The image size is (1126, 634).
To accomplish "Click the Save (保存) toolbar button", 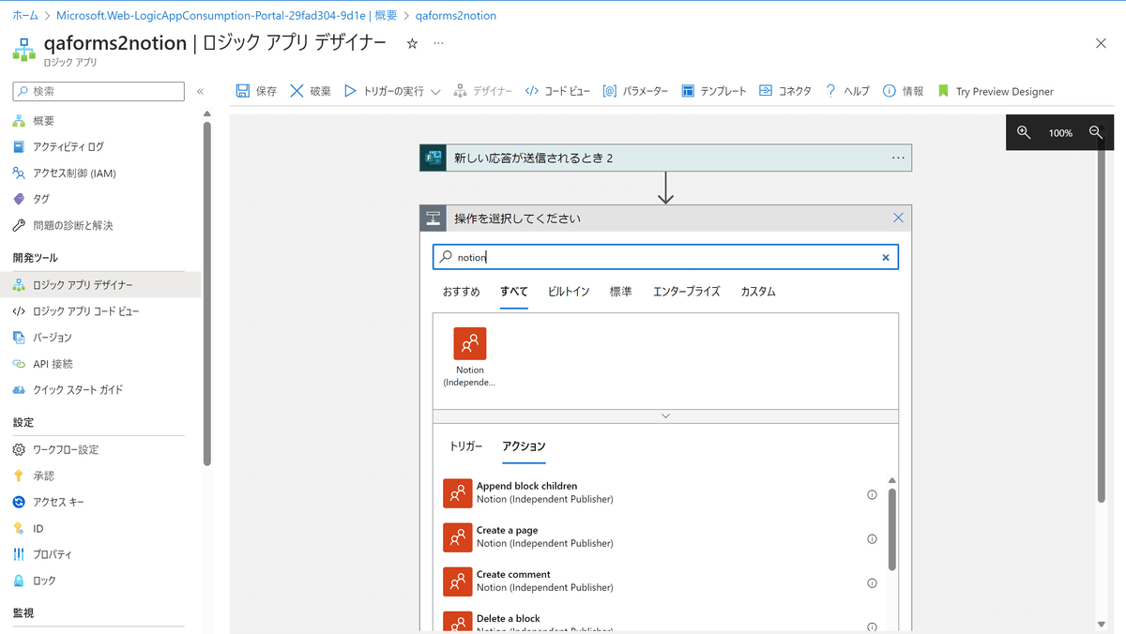I will tap(256, 91).
